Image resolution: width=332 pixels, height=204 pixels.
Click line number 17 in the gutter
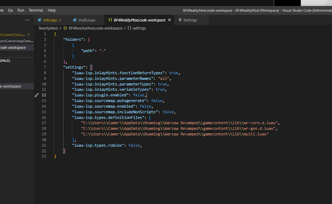44,123
